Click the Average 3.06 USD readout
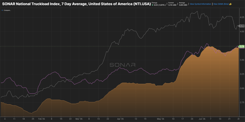This screenshot has width=245, height=122. pos(183,4)
